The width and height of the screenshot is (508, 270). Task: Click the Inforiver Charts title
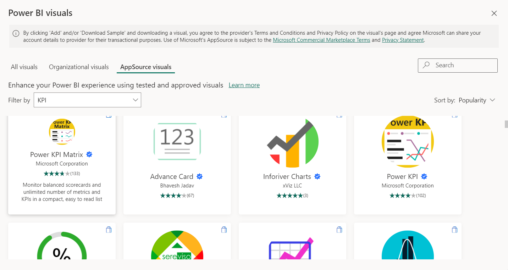click(287, 176)
